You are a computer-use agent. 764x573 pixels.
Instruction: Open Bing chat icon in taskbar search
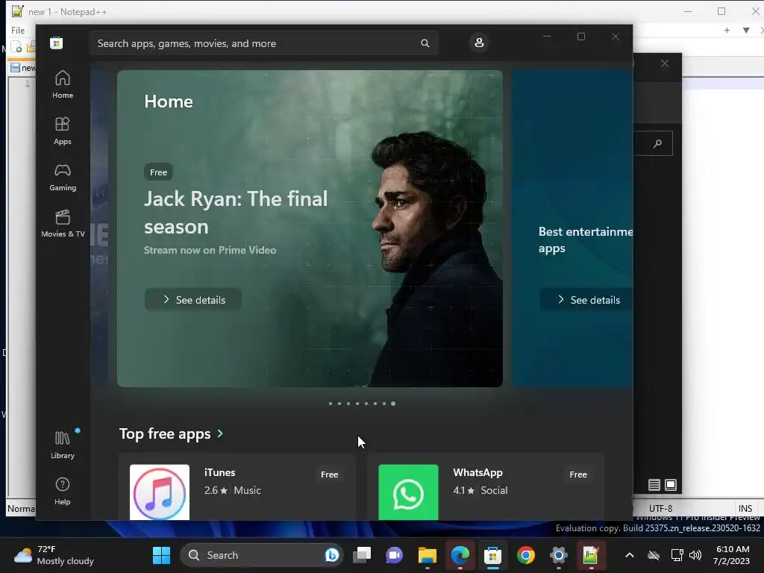click(x=332, y=555)
